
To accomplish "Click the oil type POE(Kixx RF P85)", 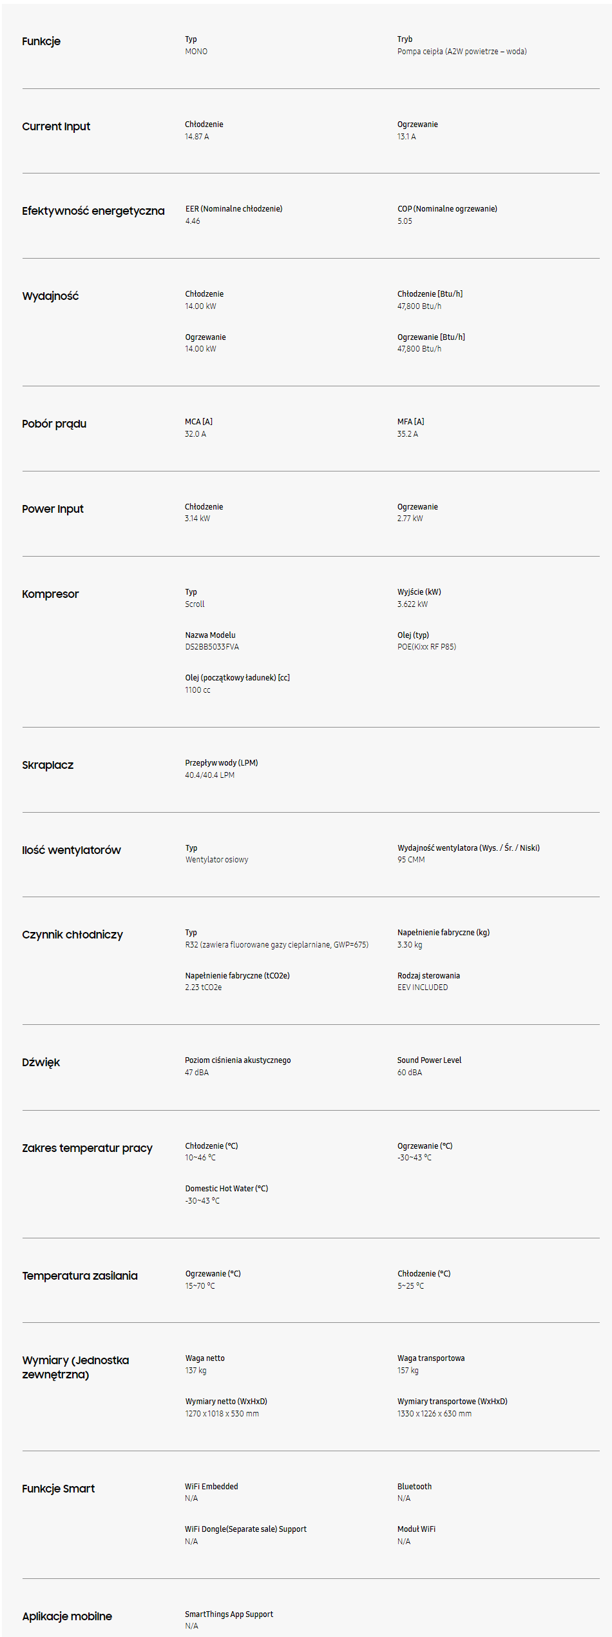I will (426, 647).
